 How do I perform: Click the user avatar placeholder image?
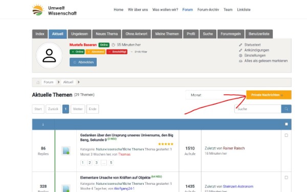click(x=49, y=55)
